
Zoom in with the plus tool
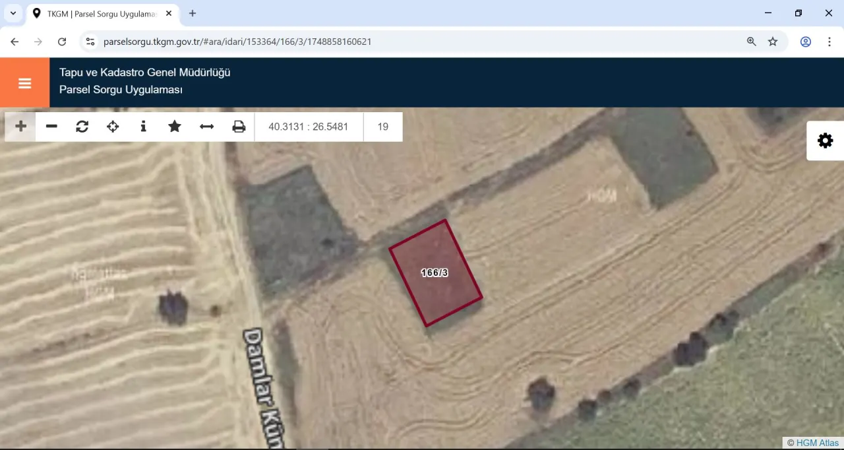coord(21,127)
